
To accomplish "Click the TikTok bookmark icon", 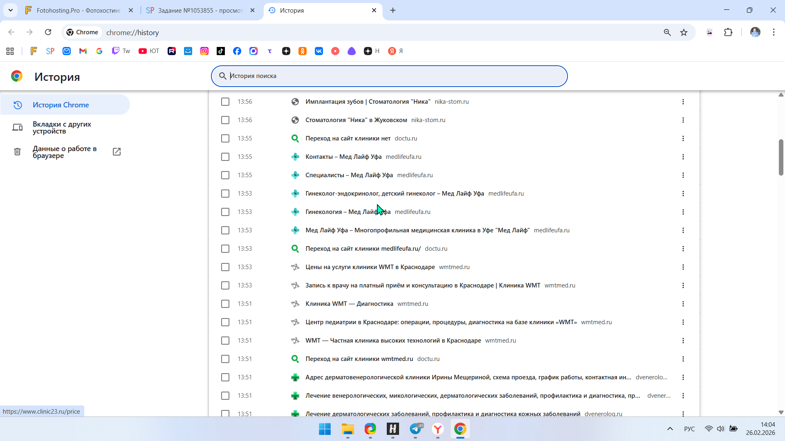I will point(221,51).
